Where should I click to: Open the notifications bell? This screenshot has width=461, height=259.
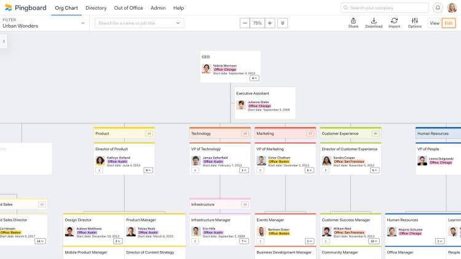point(438,8)
